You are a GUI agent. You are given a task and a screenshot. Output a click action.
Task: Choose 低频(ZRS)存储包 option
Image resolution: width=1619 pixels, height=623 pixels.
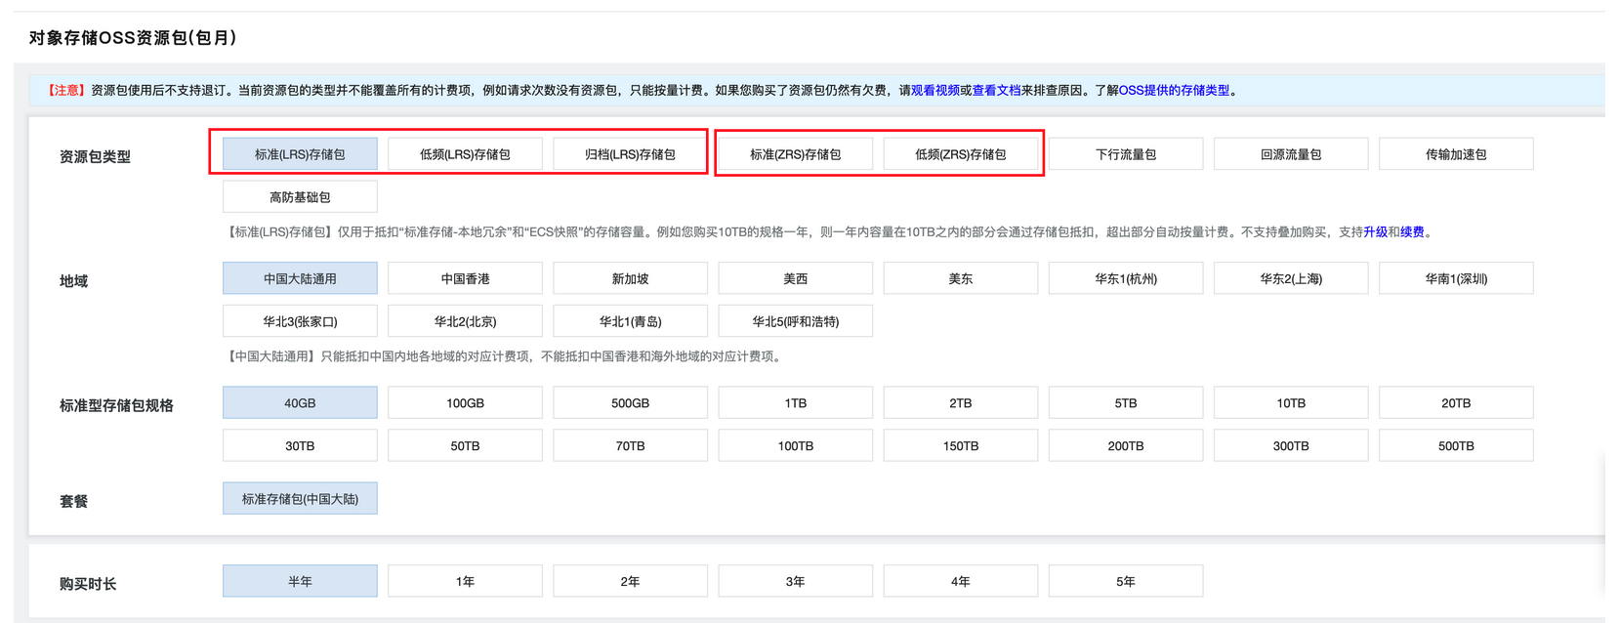pos(960,154)
